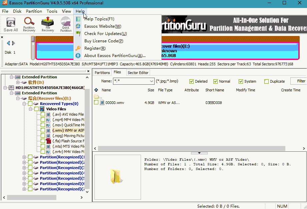Select Check For Updates menu entry
The width and height of the screenshot is (307, 209).
105,34
